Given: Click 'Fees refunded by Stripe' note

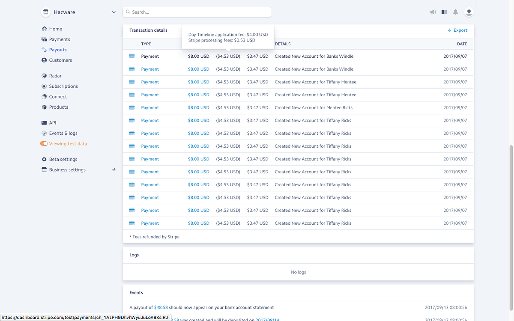Looking at the screenshot, I should click(154, 237).
